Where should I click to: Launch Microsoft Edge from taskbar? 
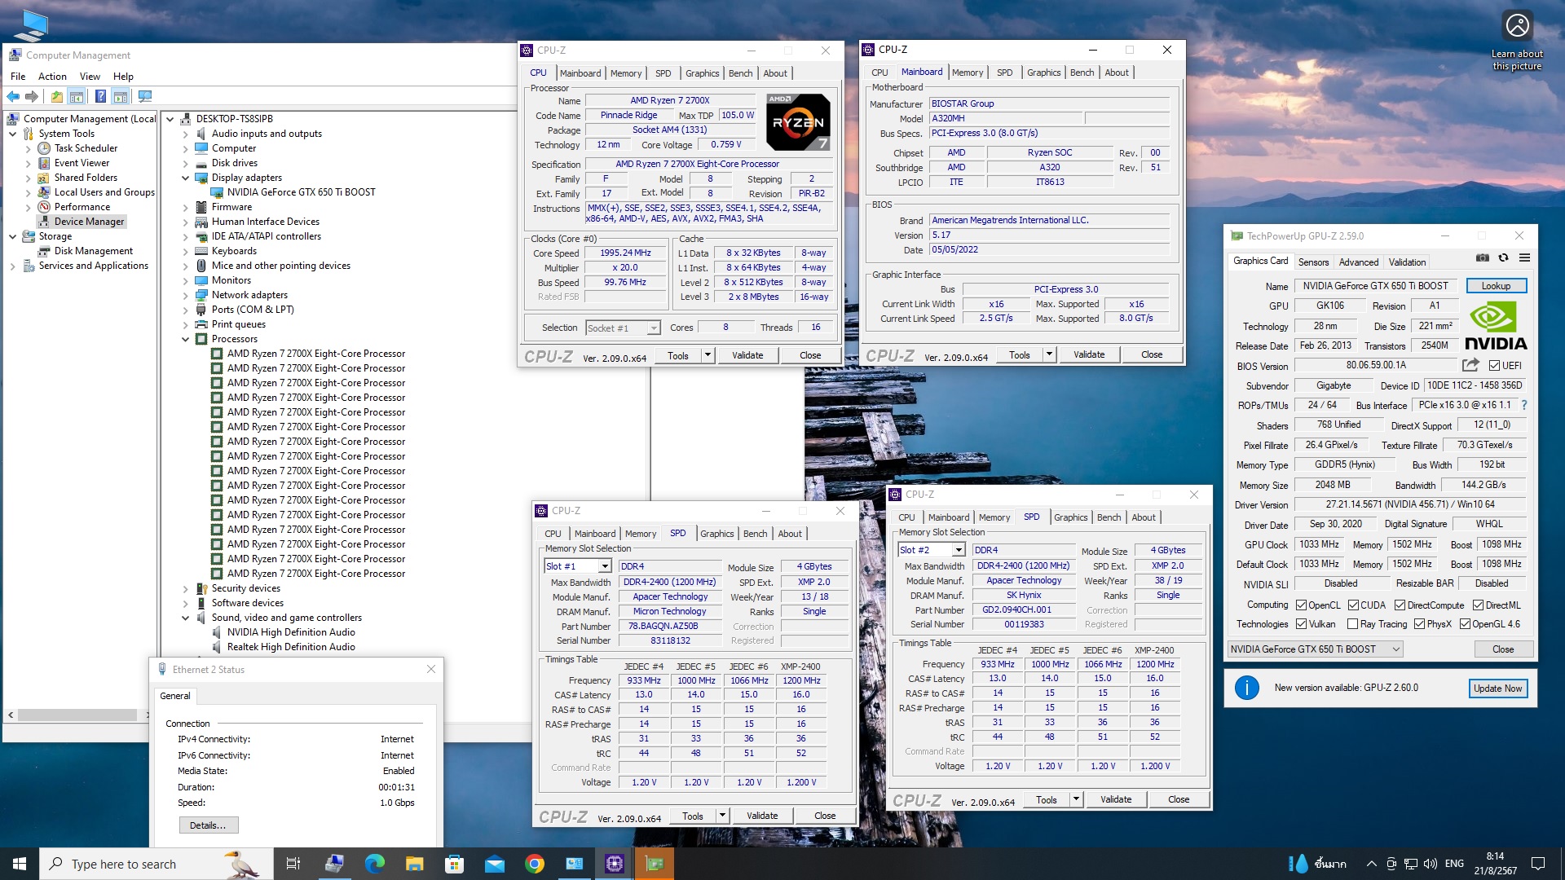[x=374, y=864]
